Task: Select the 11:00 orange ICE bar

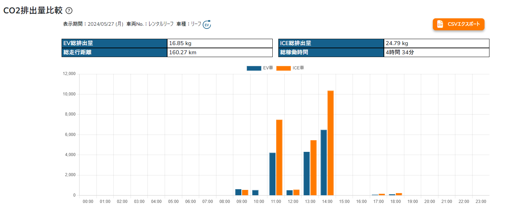Action: (279, 157)
